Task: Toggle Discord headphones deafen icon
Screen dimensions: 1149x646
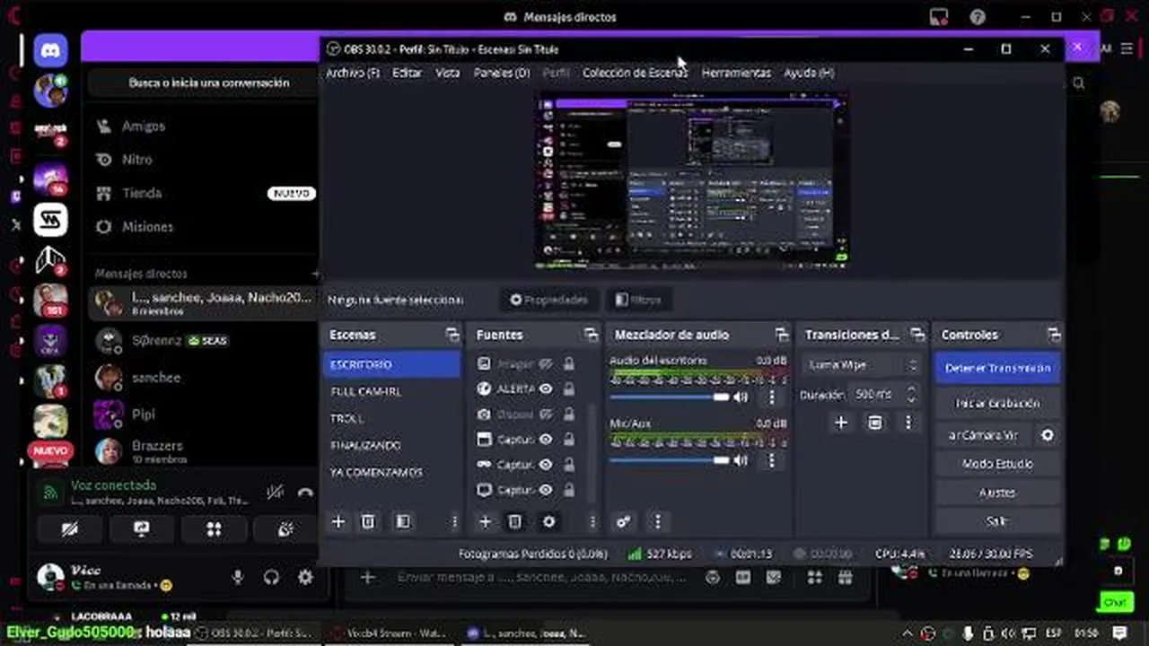Action: (272, 578)
